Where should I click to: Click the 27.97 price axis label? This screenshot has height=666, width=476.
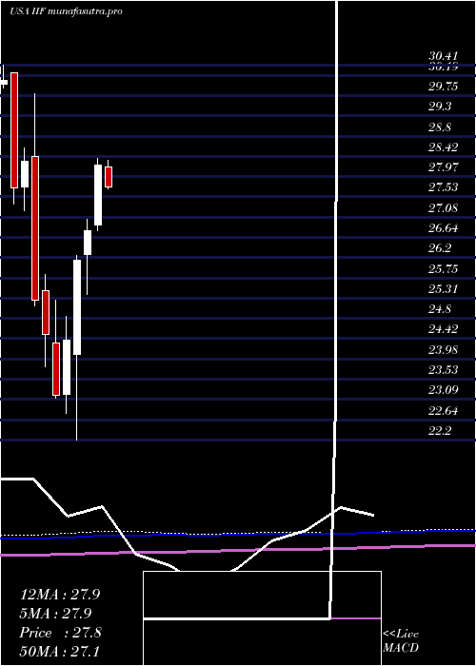pyautogui.click(x=444, y=167)
